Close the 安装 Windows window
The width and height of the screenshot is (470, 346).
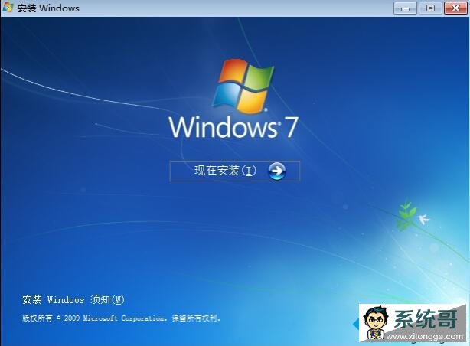click(x=455, y=8)
